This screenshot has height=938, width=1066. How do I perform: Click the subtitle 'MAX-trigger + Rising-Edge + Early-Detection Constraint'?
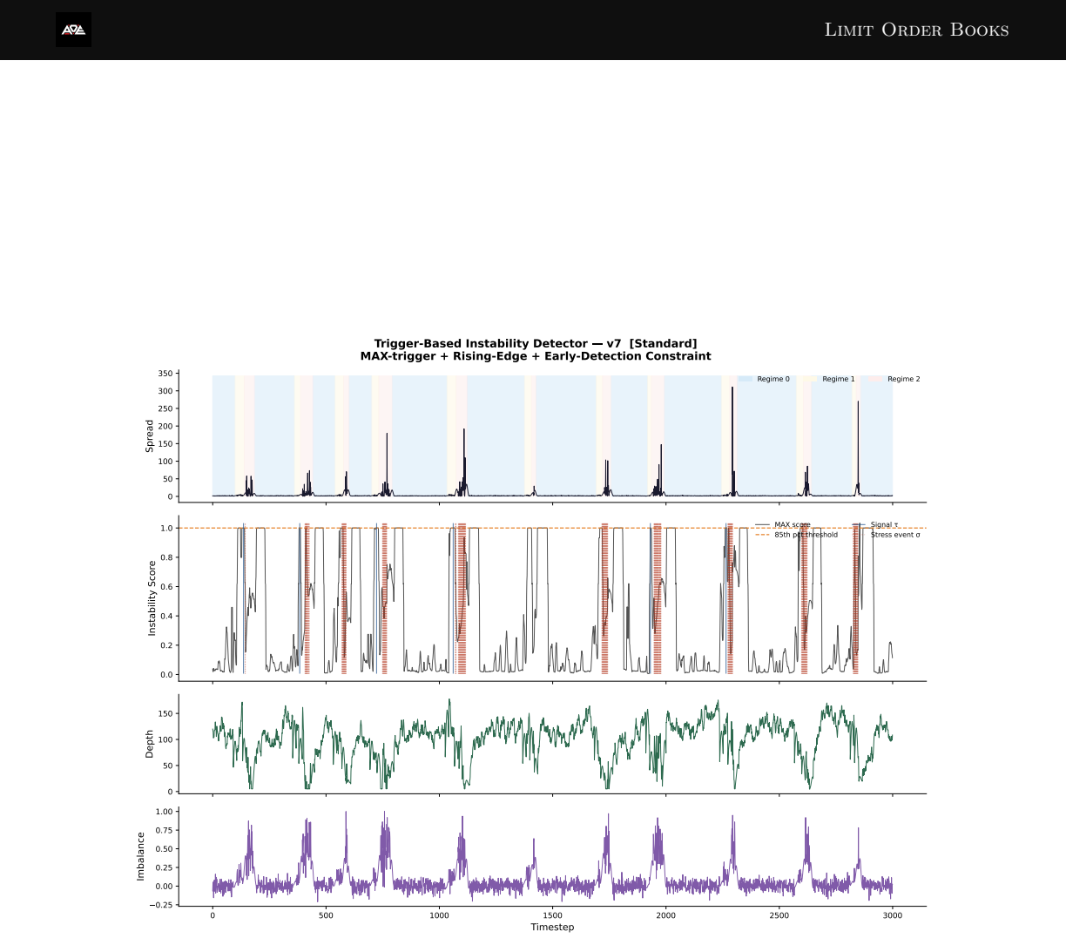tap(536, 356)
